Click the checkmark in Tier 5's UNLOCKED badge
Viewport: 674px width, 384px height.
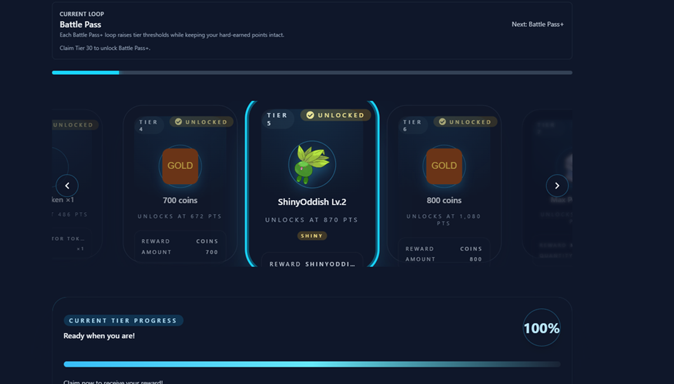[x=309, y=115]
